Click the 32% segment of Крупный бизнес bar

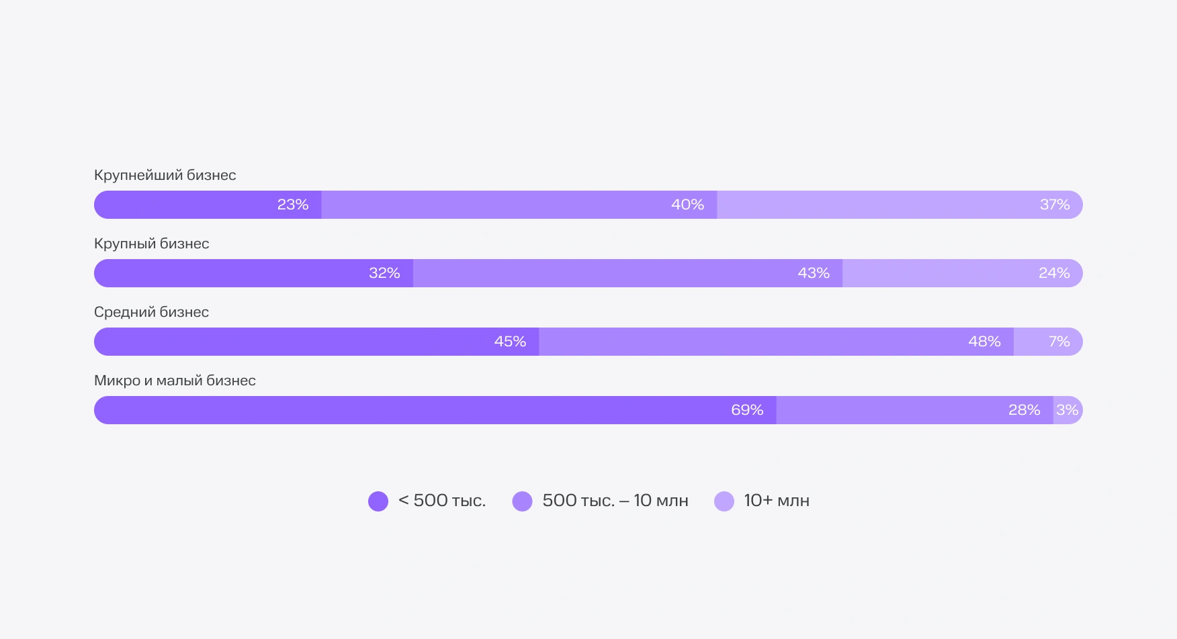254,273
